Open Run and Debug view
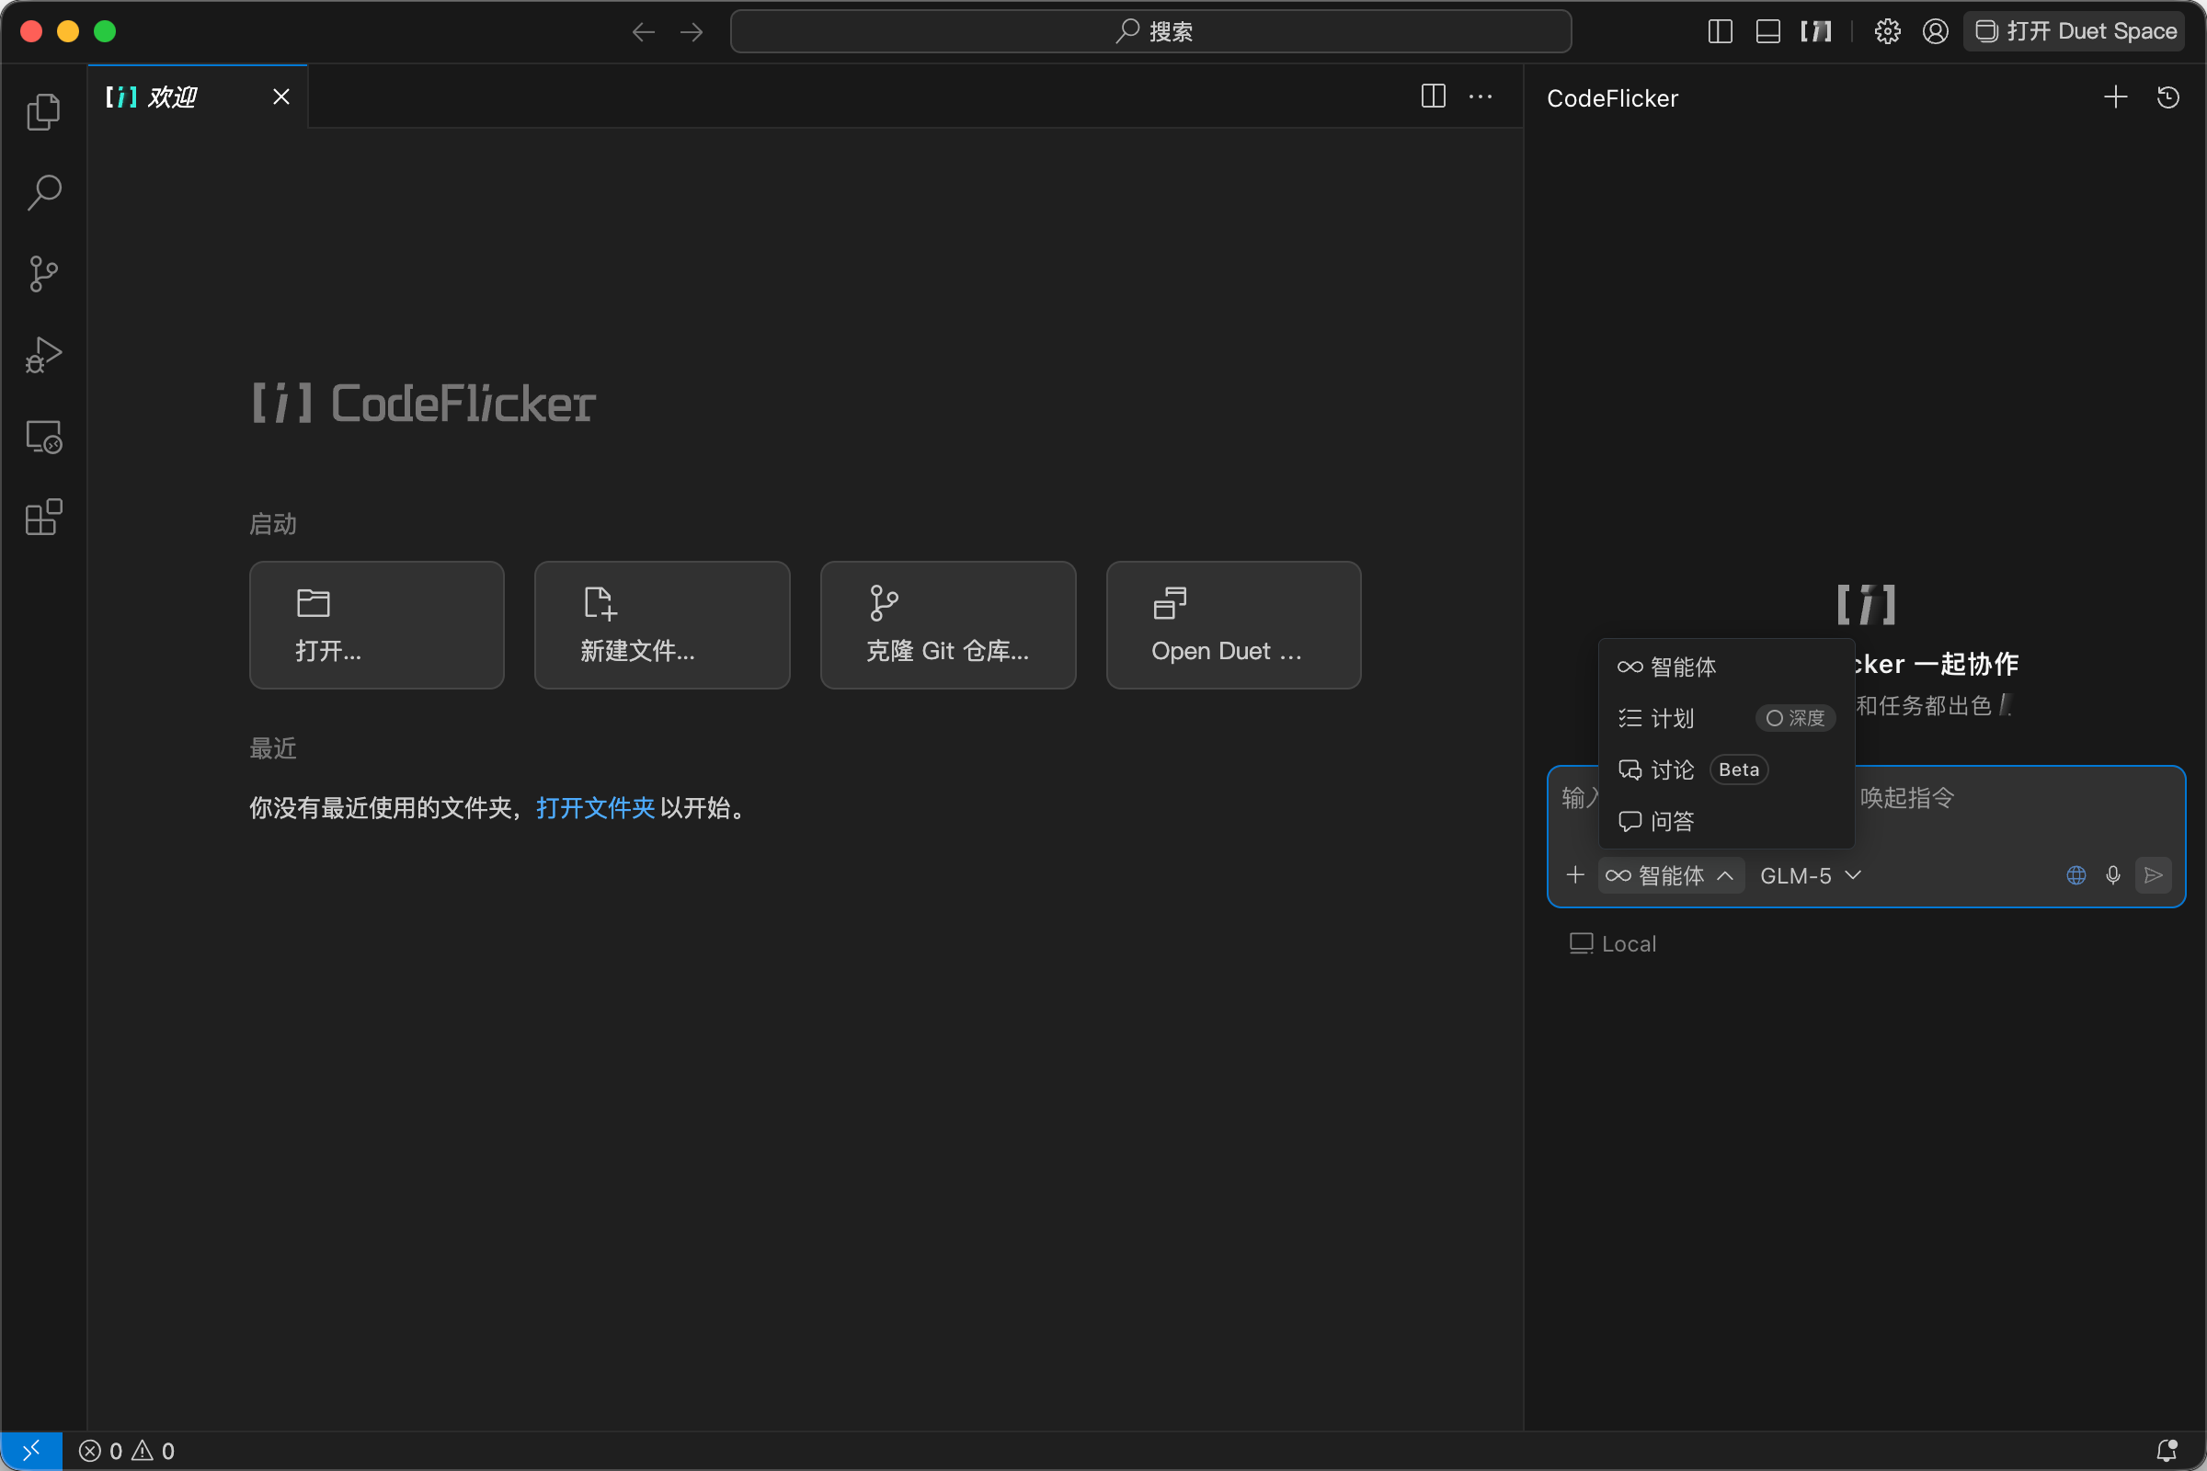 pyautogui.click(x=43, y=356)
